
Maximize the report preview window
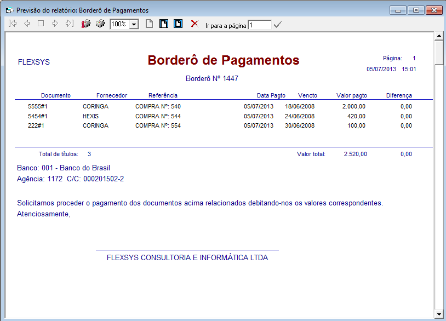(416, 10)
